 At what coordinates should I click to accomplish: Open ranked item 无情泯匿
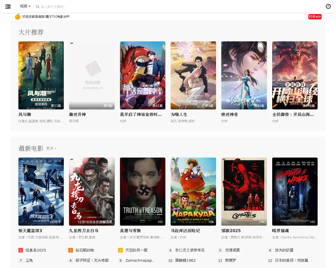point(232,250)
